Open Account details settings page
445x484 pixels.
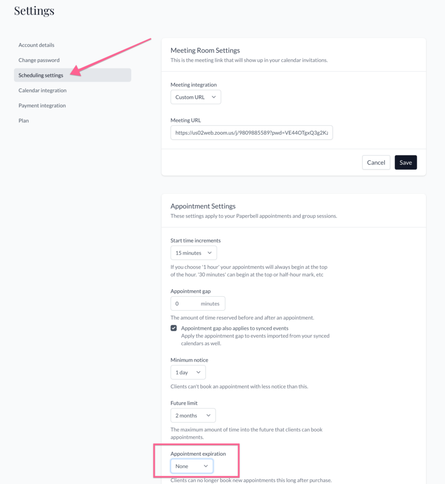[x=36, y=45]
